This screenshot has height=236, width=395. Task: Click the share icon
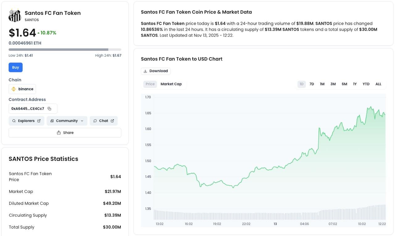[x=59, y=133]
